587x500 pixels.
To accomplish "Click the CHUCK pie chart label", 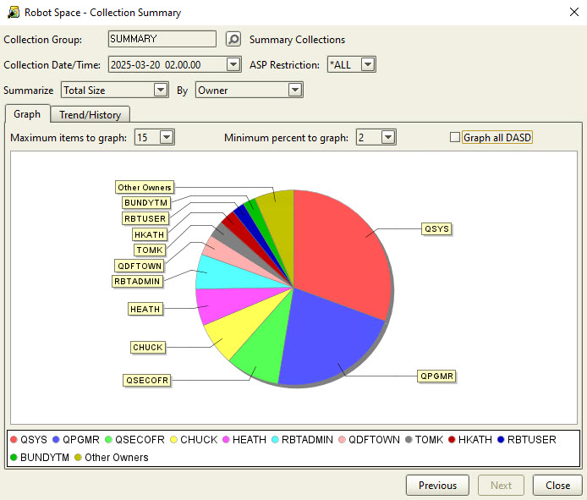I will tap(148, 348).
